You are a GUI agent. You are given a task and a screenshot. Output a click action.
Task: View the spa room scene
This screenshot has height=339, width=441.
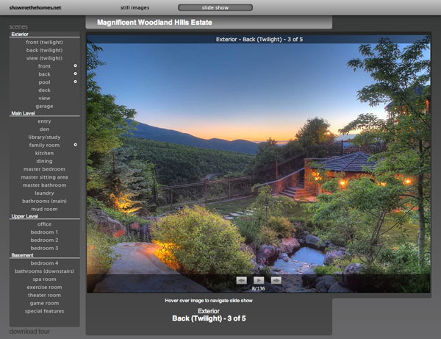tap(44, 279)
